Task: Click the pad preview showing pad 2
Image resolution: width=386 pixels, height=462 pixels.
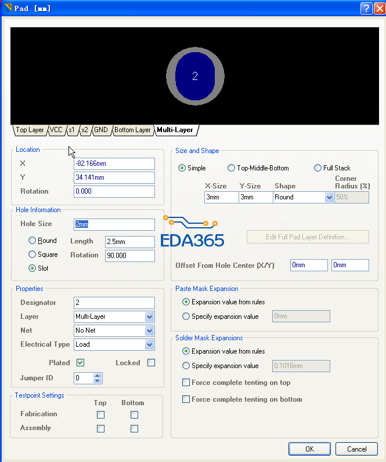Action: (195, 76)
